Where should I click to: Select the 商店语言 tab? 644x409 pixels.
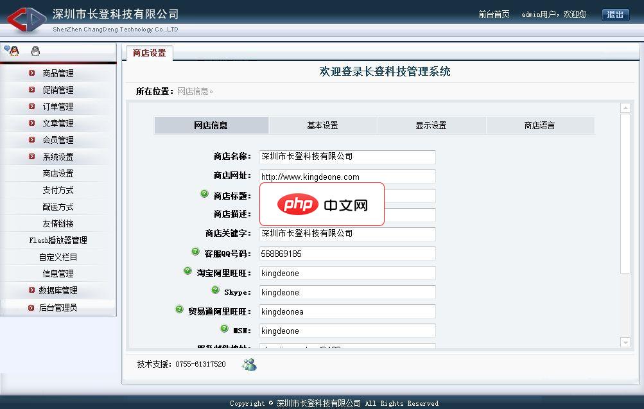pos(539,125)
